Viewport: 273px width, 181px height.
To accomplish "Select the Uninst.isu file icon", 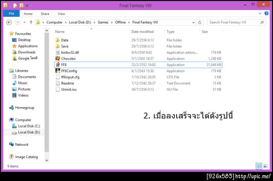I will click(58, 89).
